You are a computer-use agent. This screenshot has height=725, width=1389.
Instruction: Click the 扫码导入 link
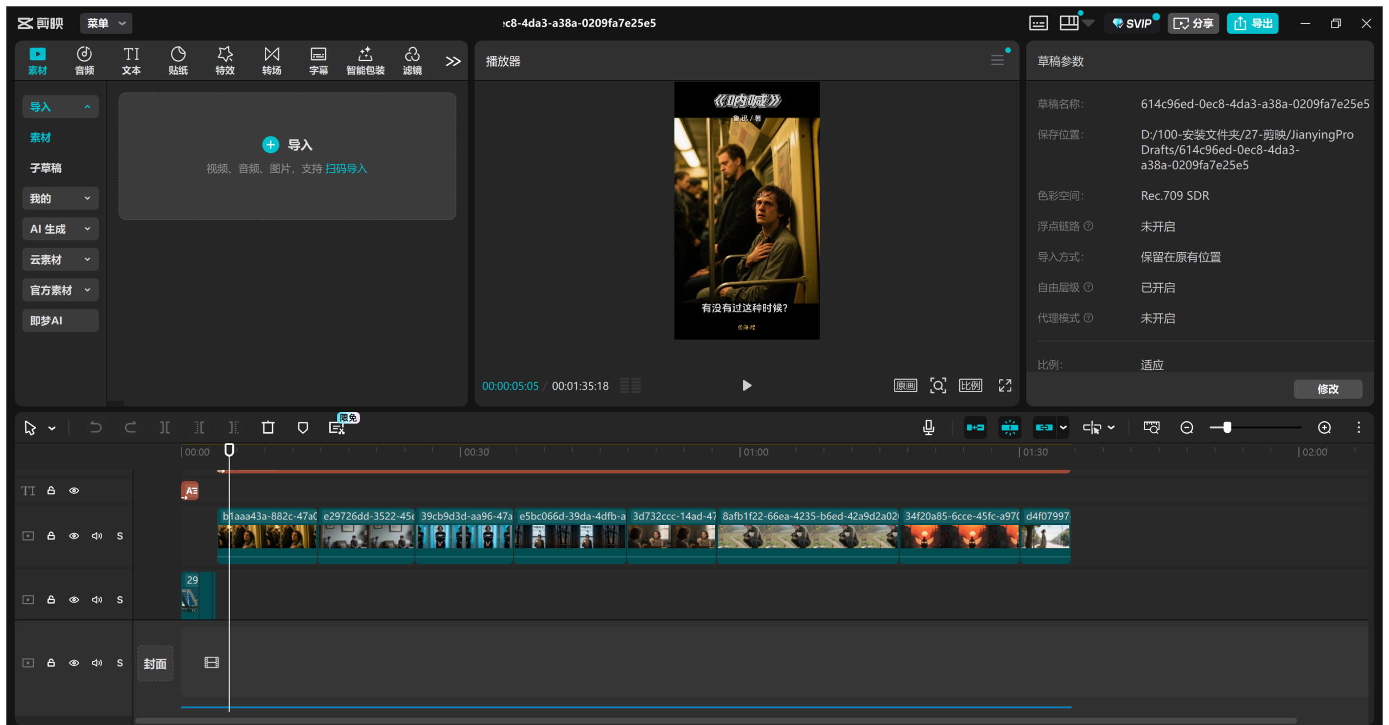tap(346, 169)
